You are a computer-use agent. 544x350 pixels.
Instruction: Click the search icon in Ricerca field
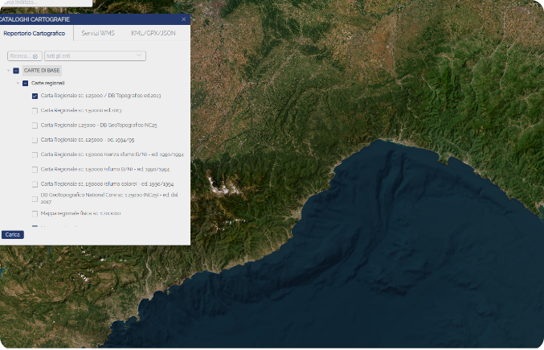pyautogui.click(x=36, y=56)
